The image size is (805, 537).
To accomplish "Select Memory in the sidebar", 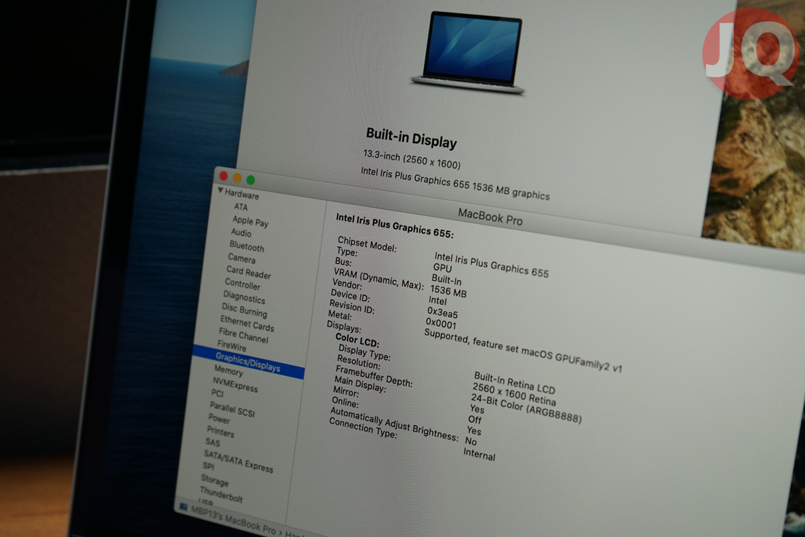I will click(x=228, y=371).
